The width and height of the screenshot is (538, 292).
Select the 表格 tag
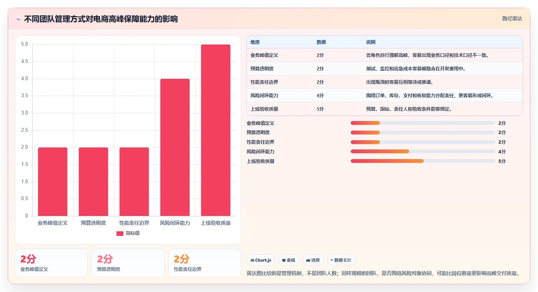tap(288, 260)
